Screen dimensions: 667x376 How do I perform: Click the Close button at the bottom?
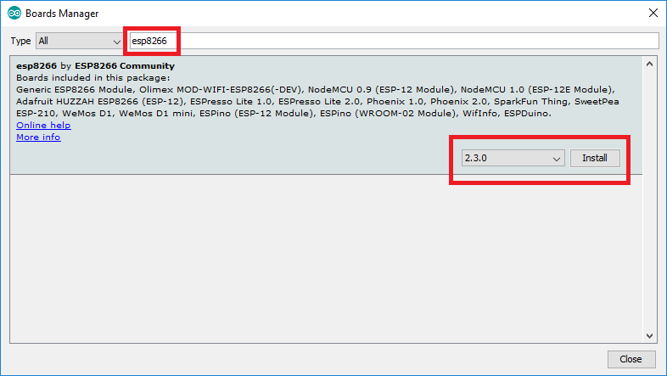click(631, 359)
